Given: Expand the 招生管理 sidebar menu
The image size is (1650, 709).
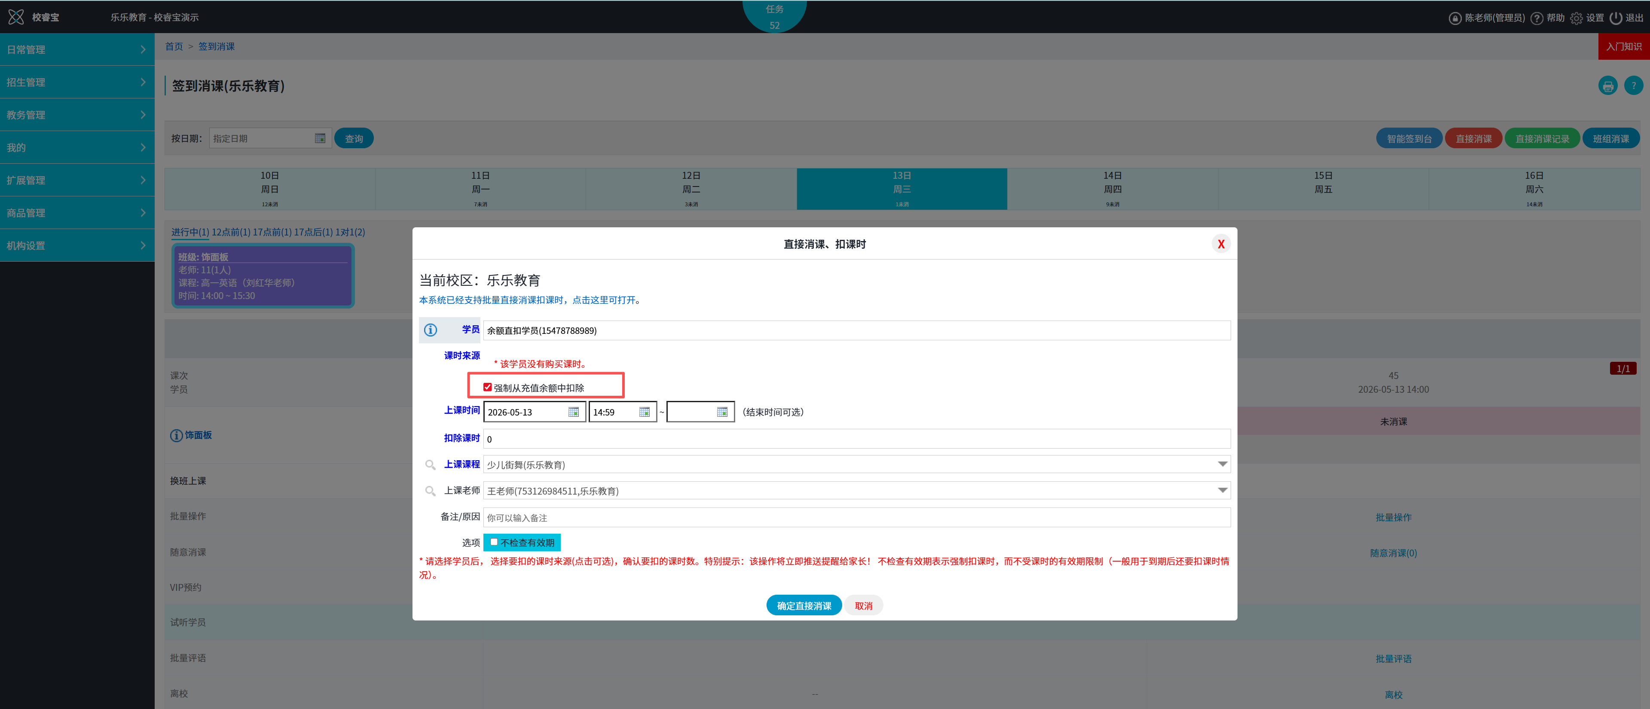Looking at the screenshot, I should point(77,82).
